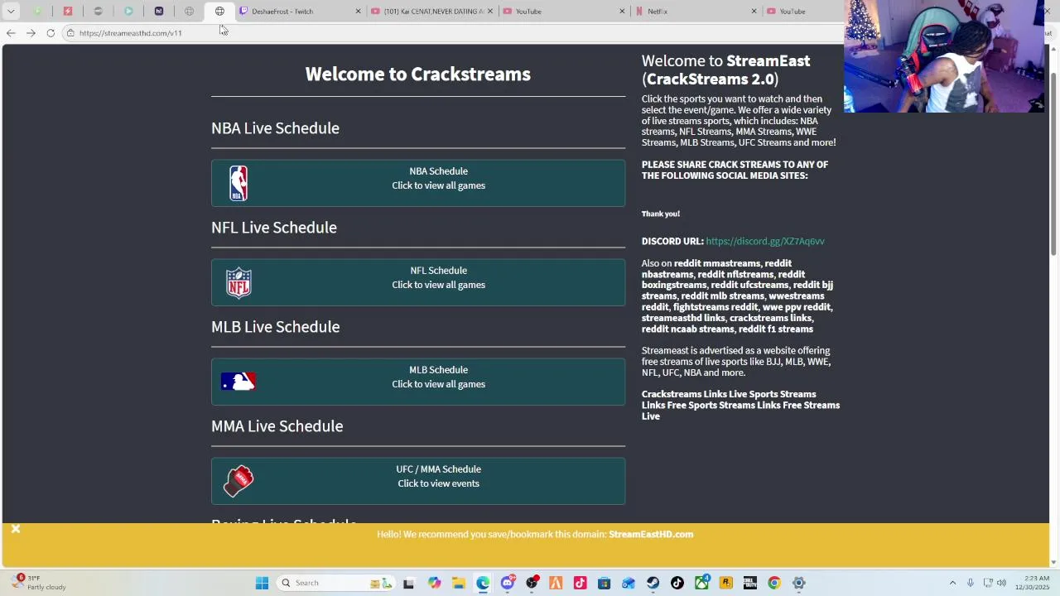1060x596 pixels.
Task: Open clock and date panel
Action: point(1032,583)
